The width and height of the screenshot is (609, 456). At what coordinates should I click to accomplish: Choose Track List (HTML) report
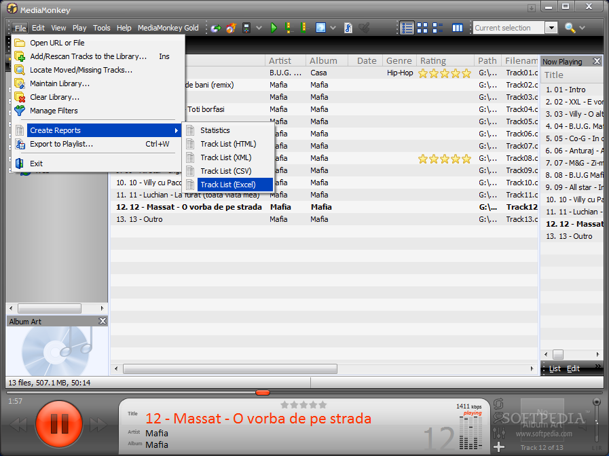[229, 144]
